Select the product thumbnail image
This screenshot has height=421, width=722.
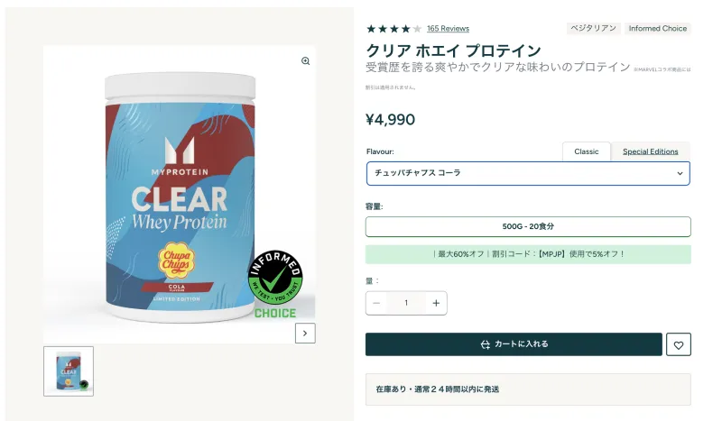coord(69,371)
